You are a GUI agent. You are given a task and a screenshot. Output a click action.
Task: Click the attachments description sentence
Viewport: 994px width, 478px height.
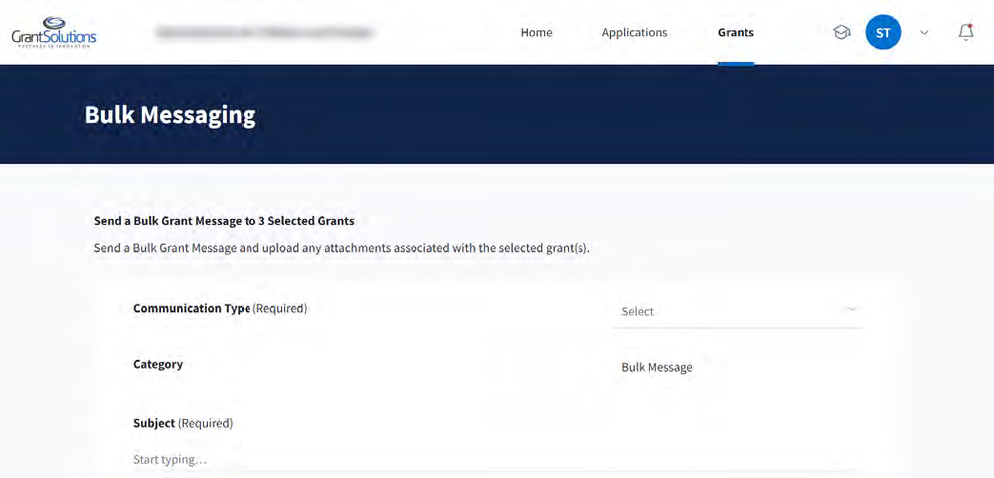pos(342,249)
